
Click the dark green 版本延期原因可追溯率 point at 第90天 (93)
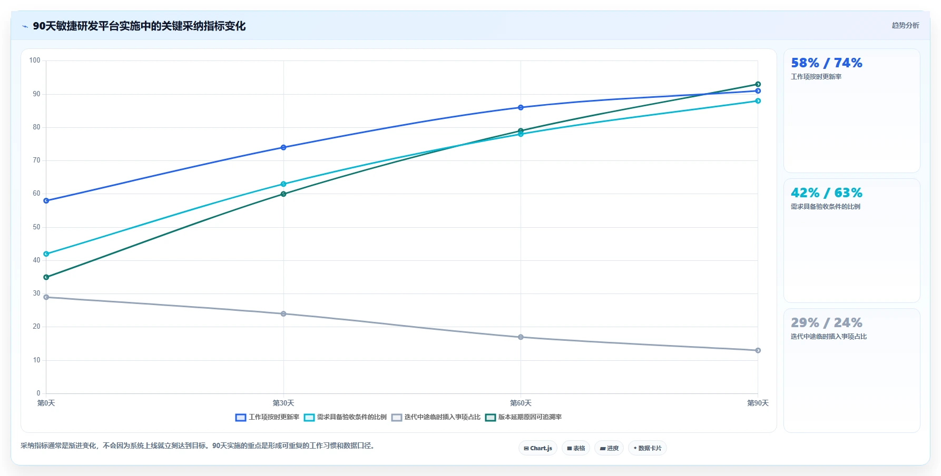[758, 84]
